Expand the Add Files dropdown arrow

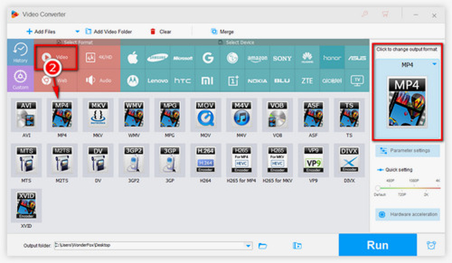click(77, 32)
